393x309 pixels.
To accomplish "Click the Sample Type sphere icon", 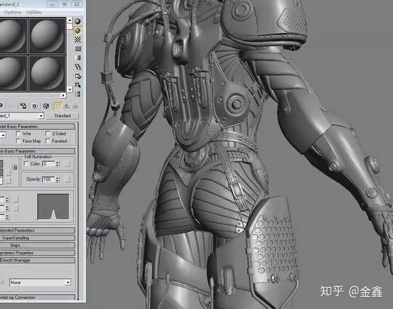I will [78, 21].
